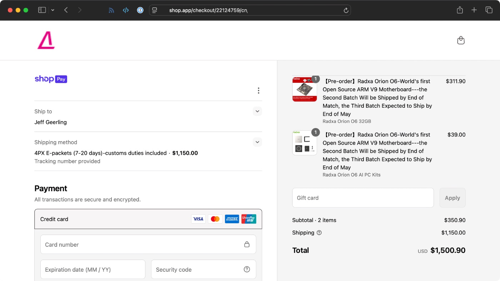Click the Subtotal 2 items label
Image resolution: width=500 pixels, height=281 pixels.
pyautogui.click(x=314, y=220)
